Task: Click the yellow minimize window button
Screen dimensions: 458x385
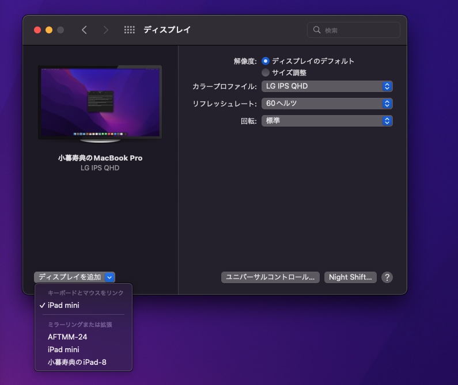Action: 49,30
